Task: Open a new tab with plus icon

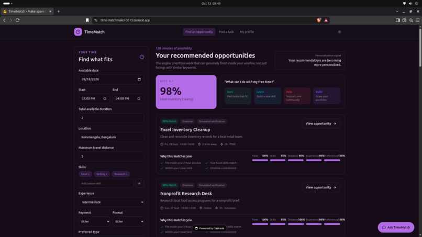Action: tap(59, 12)
